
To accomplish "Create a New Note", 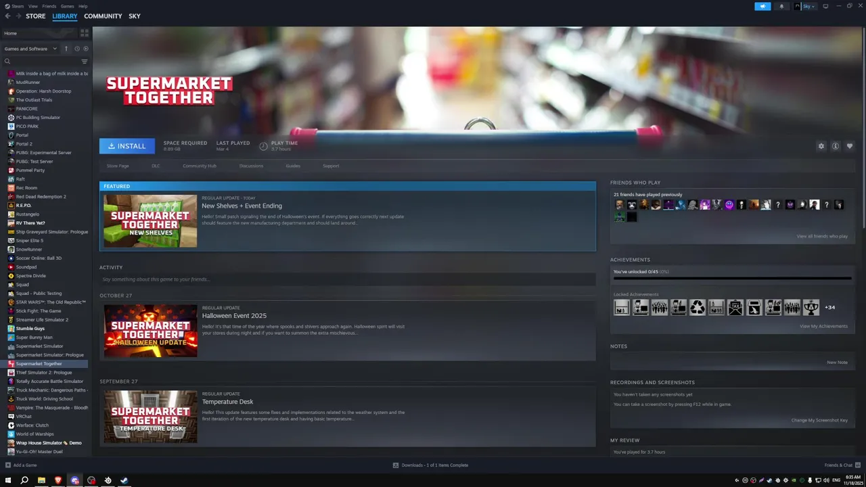I will pyautogui.click(x=837, y=362).
